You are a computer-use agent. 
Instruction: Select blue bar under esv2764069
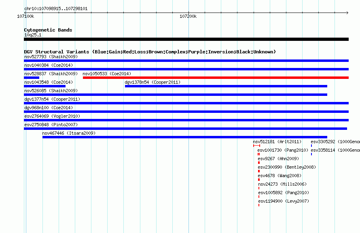(x=186, y=120)
